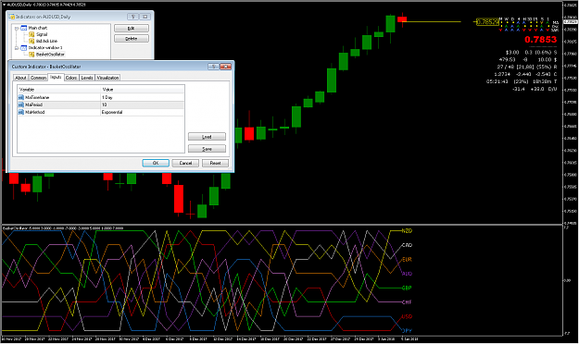Click the Cancel button
Image resolution: width=579 pixels, height=344 pixels.
click(185, 163)
